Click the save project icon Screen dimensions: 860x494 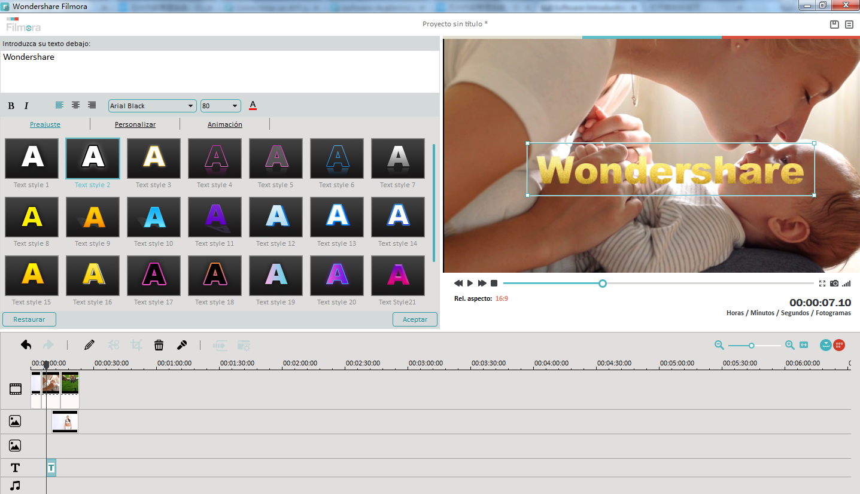[834, 25]
